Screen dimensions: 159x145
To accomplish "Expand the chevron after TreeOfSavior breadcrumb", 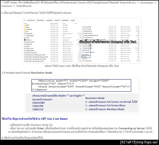I will [70, 20].
